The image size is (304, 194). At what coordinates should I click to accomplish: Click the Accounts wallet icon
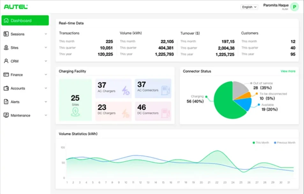click(x=6, y=88)
